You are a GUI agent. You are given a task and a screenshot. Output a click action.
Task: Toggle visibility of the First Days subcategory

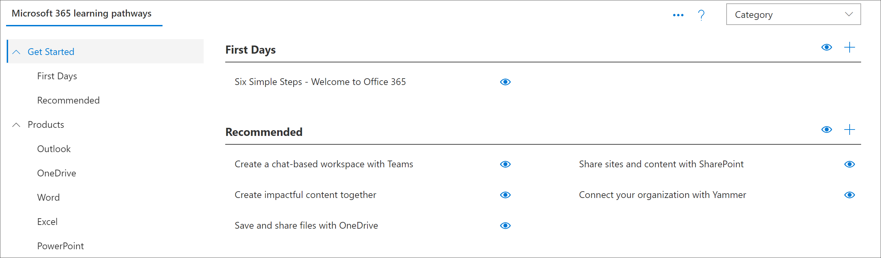coord(826,47)
